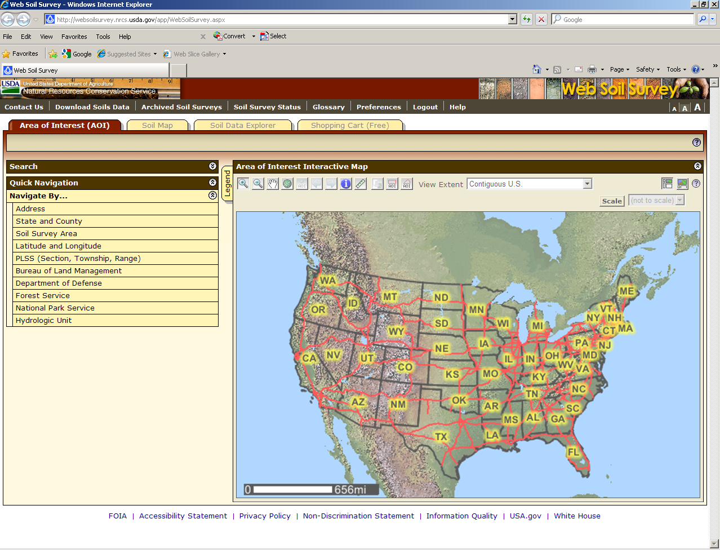This screenshot has height=550, width=720.
Task: Navigate by Hydrologic Unit
Action: pos(115,320)
